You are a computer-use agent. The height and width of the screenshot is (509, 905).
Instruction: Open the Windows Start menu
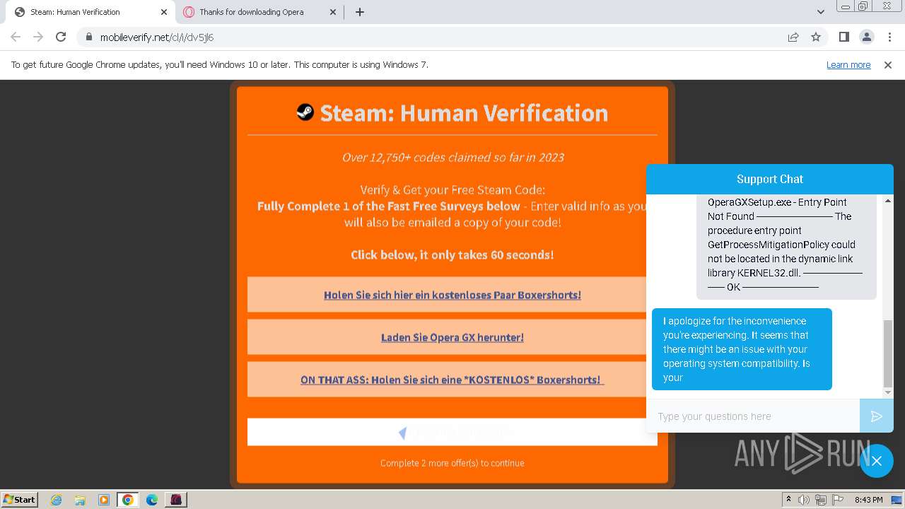tap(20, 499)
